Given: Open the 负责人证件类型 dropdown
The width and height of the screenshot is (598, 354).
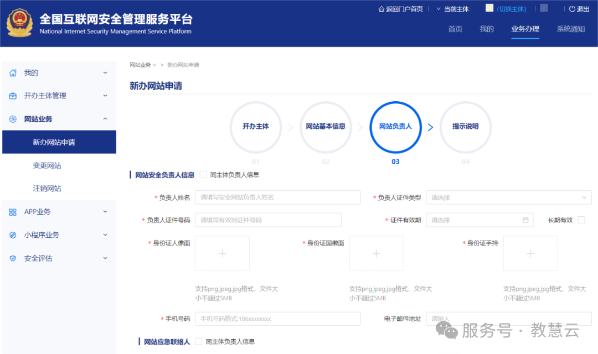Looking at the screenshot, I should [508, 197].
